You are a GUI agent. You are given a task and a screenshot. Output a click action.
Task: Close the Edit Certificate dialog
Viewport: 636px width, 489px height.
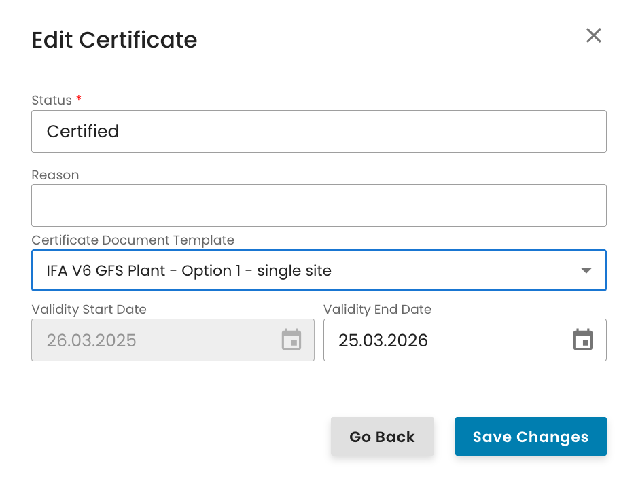(594, 36)
